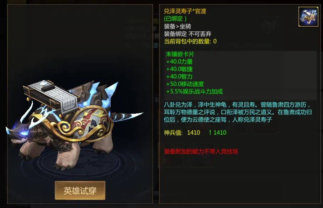323x208 pixels.
Task: Click the +40.0敏捷 agility stat
Action: coord(179,69)
